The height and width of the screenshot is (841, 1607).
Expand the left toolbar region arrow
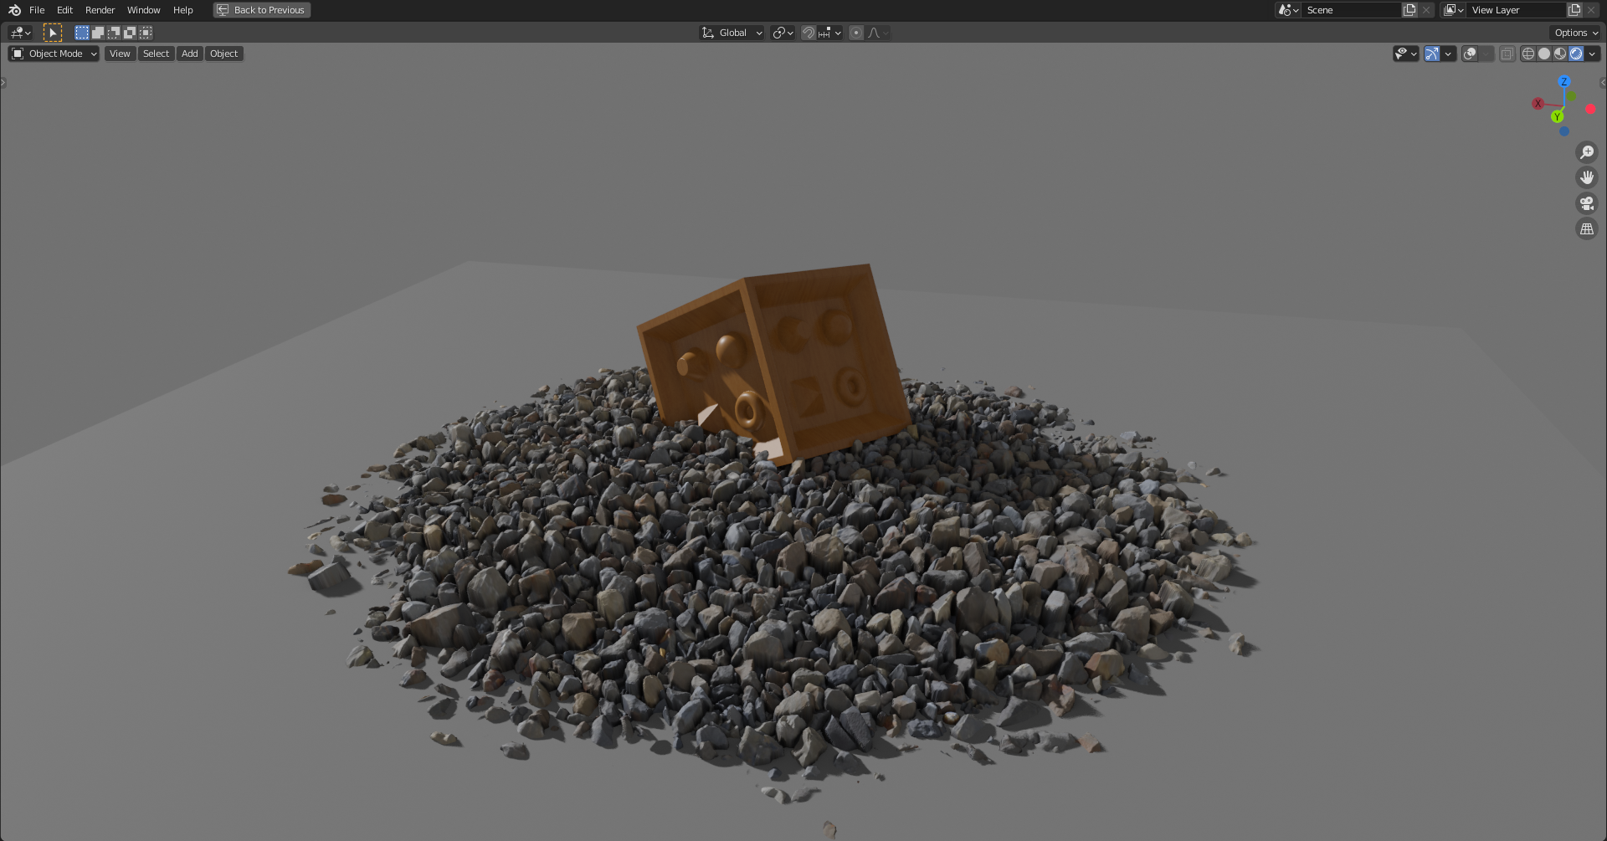3,83
